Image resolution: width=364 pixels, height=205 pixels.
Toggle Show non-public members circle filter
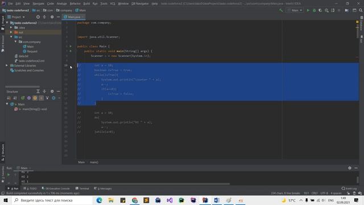pyautogui.click(x=53, y=98)
